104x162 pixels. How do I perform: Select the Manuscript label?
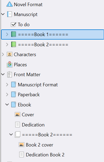26,14
